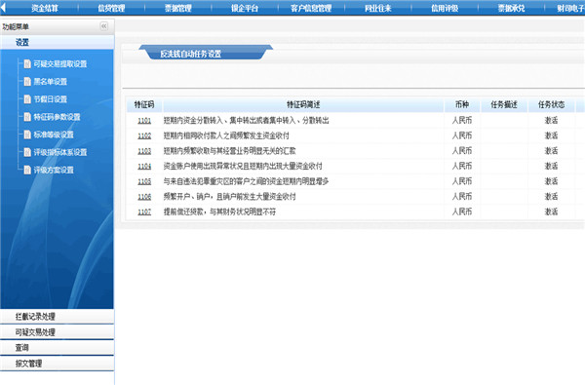
Task: Click 人民币 in the 1101 row
Action: coord(462,120)
